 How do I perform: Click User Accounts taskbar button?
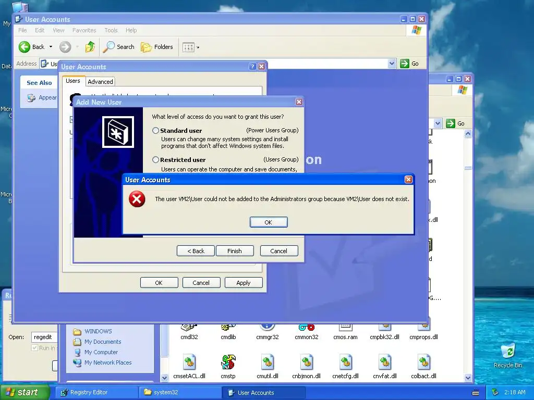[x=264, y=393]
